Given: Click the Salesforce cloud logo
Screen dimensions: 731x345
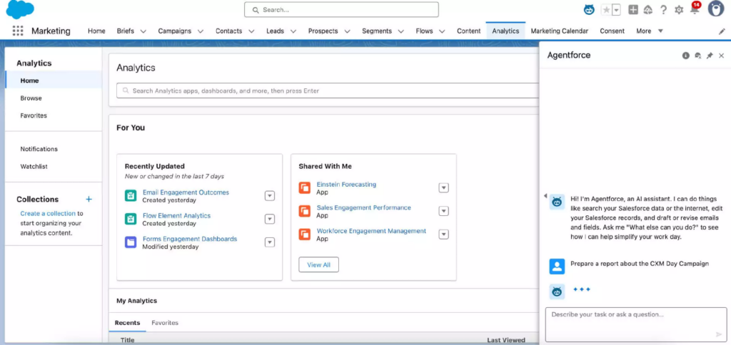Looking at the screenshot, I should click(20, 9).
